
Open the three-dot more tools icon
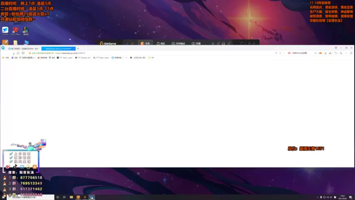[x=346, y=53]
